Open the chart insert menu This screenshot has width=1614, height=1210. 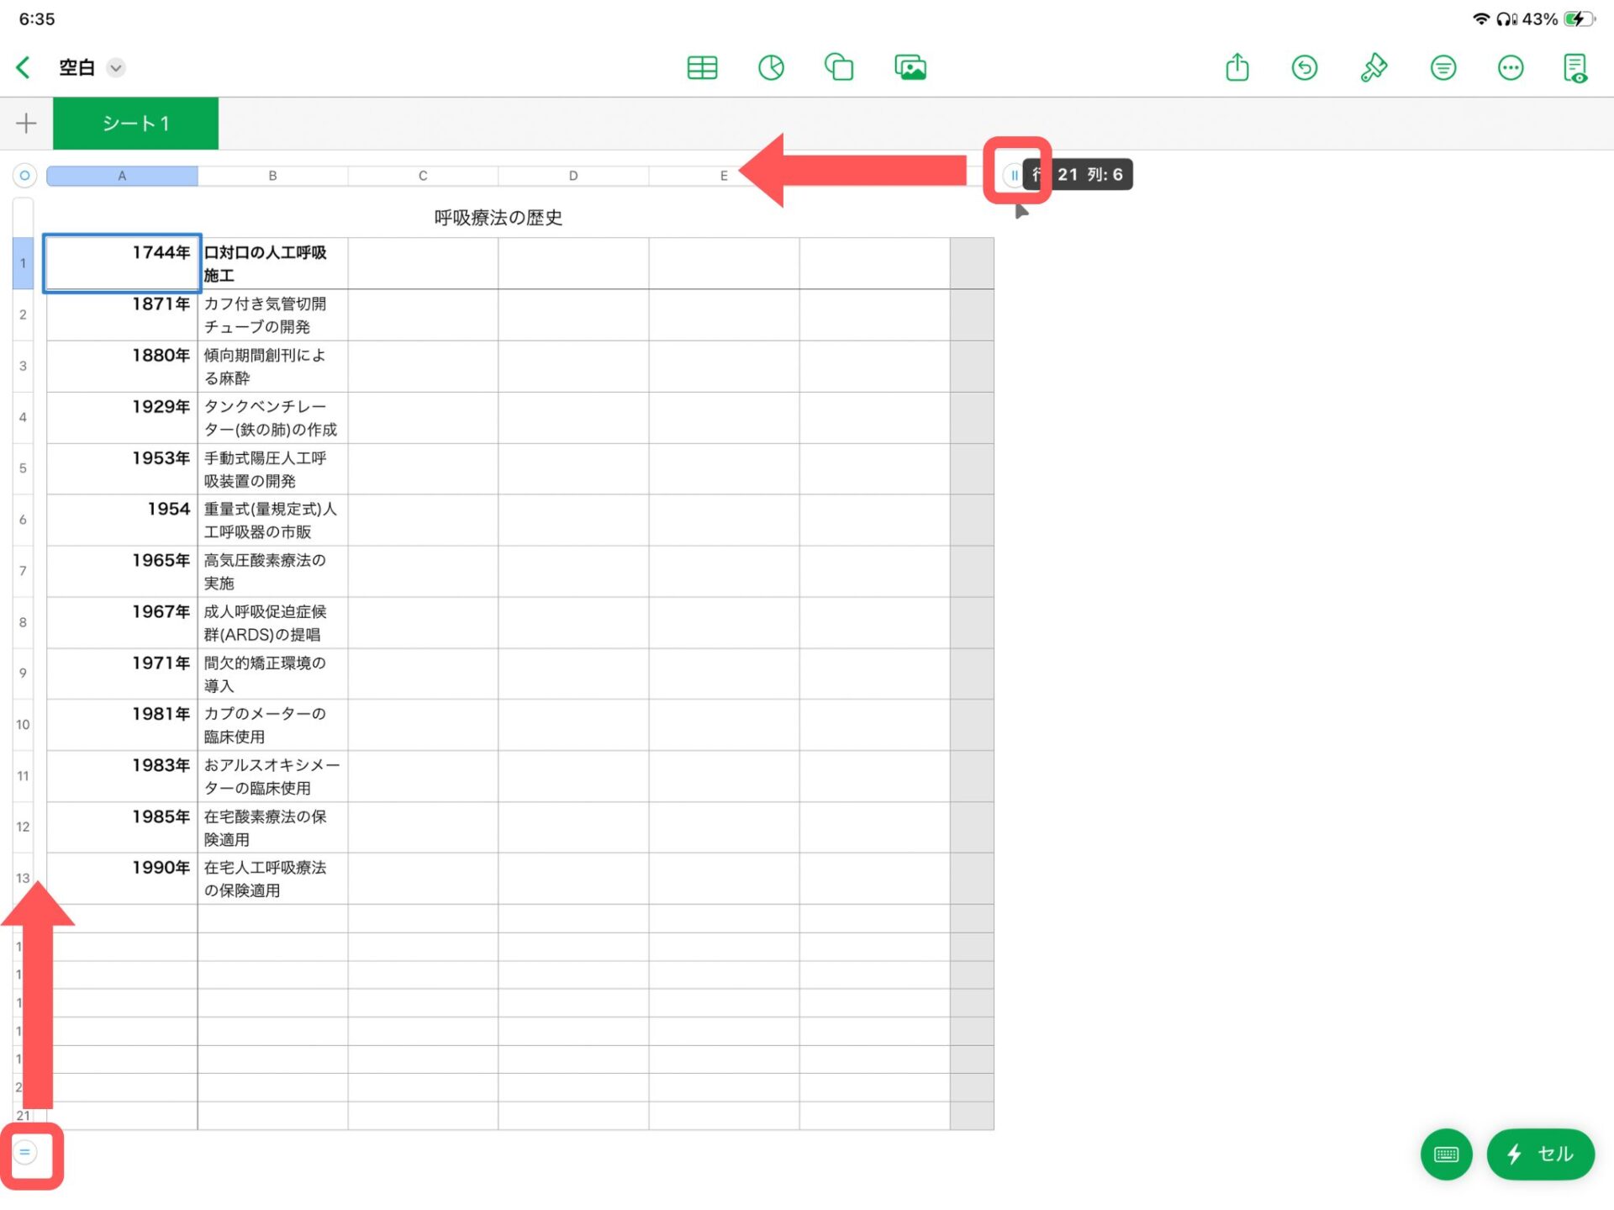pyautogui.click(x=771, y=67)
